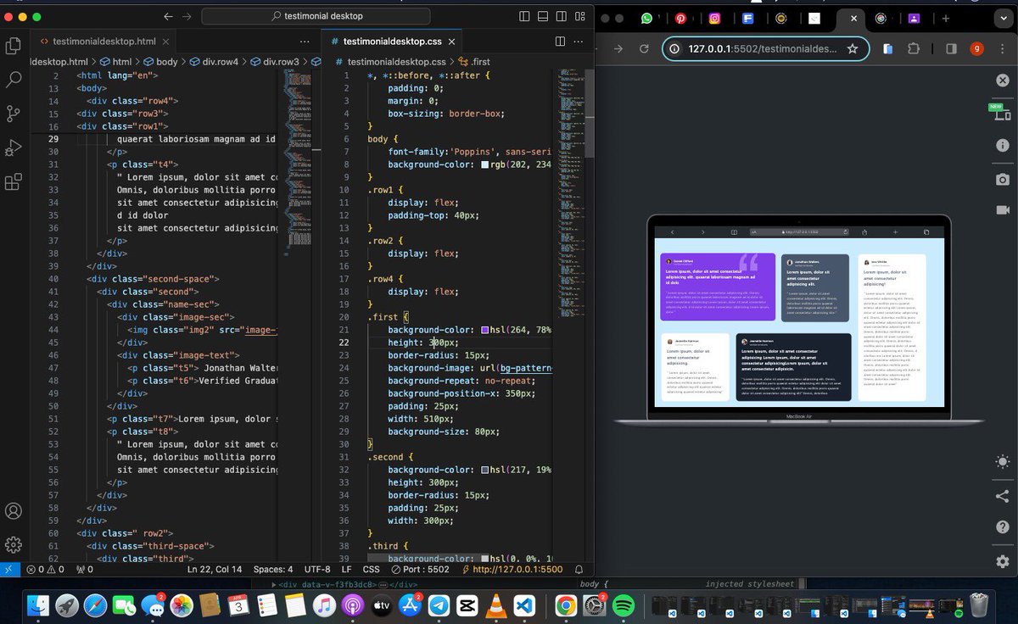Screen dimensions: 1018x624
Task: Switch to testimonialdesktop.css tab
Action: tap(390, 41)
